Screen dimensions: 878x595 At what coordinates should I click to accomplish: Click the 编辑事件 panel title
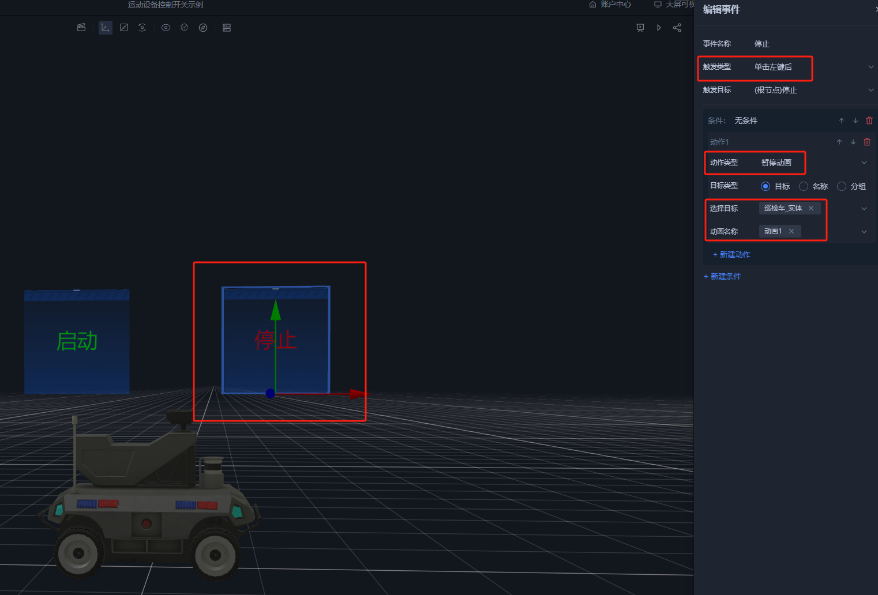tap(722, 9)
